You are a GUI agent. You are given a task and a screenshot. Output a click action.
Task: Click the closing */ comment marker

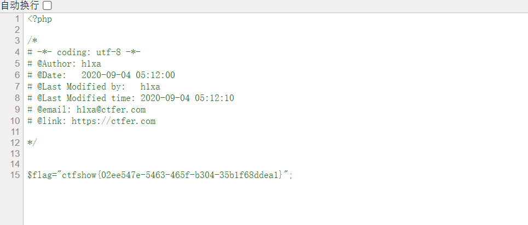tap(32, 142)
